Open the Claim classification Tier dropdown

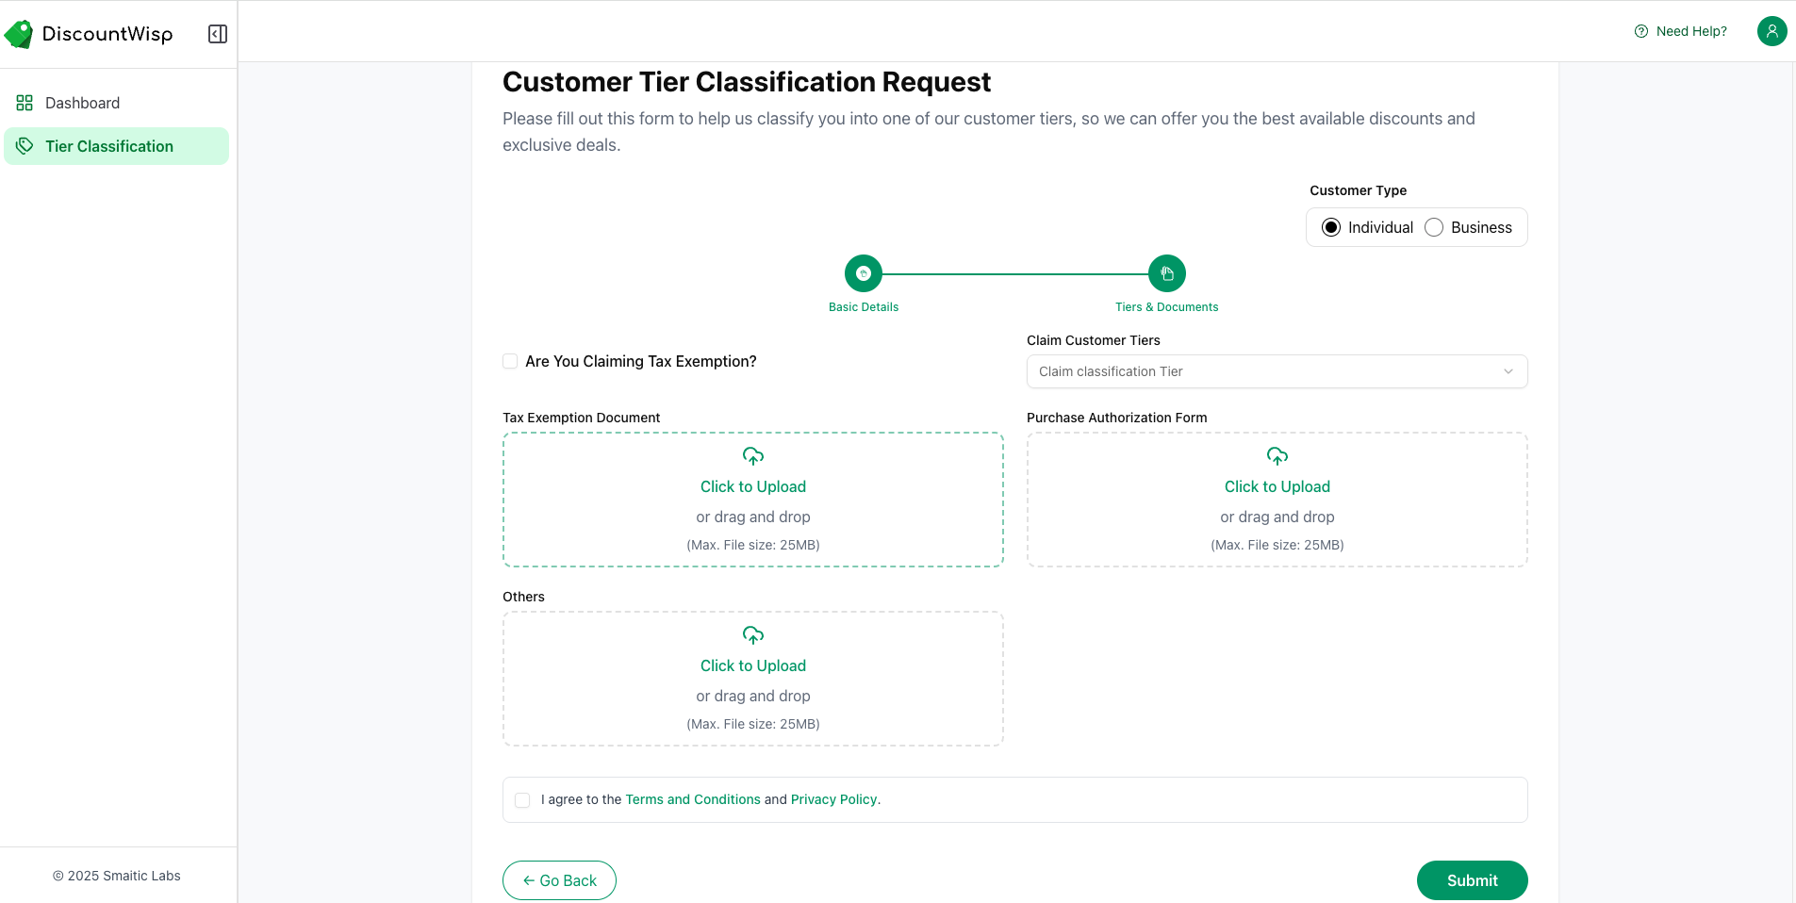pos(1277,371)
